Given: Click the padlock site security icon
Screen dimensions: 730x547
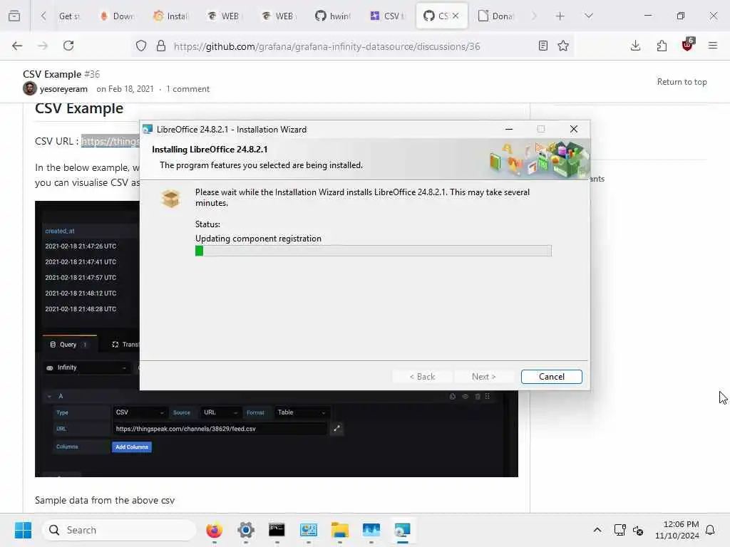Looking at the screenshot, I should coord(161,46).
